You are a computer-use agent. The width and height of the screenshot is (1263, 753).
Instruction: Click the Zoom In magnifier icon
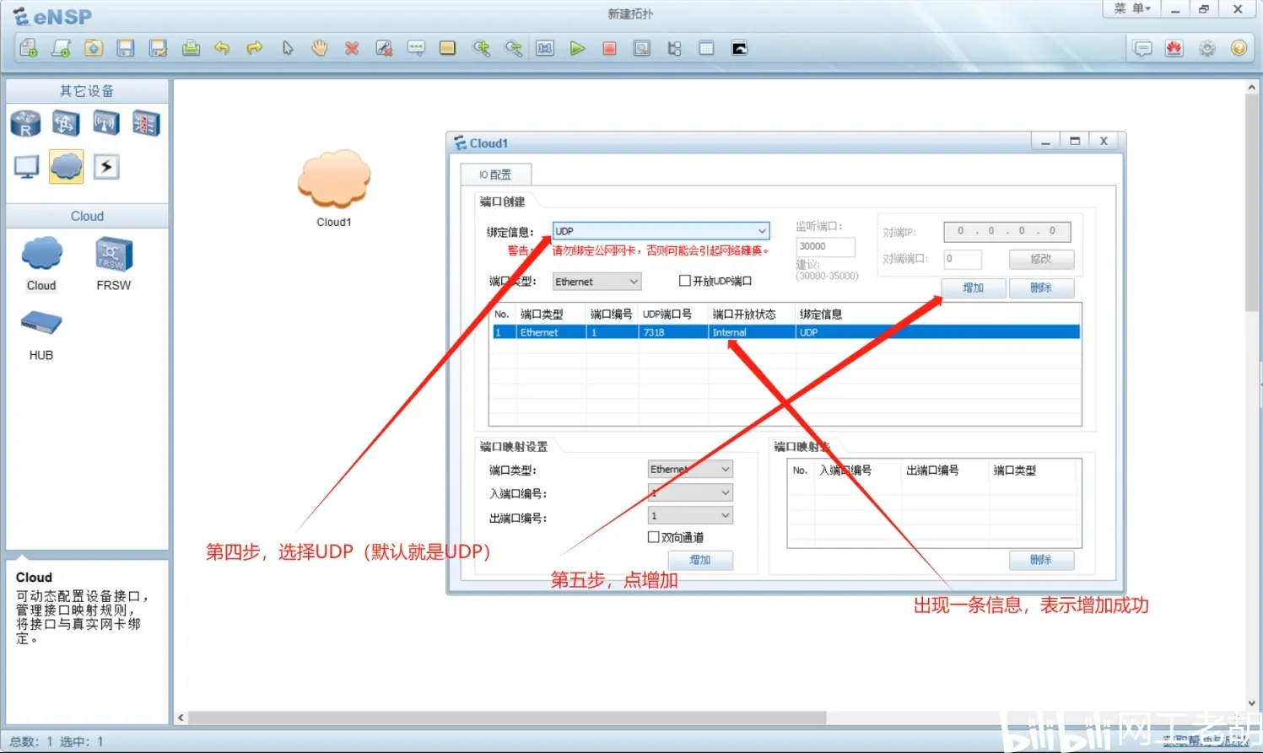tap(481, 48)
